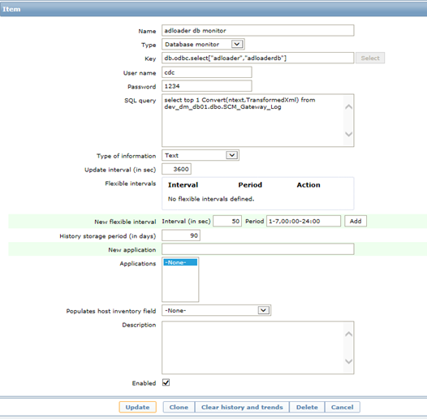Click the New application input field
The width and height of the screenshot is (427, 419).
[257, 249]
